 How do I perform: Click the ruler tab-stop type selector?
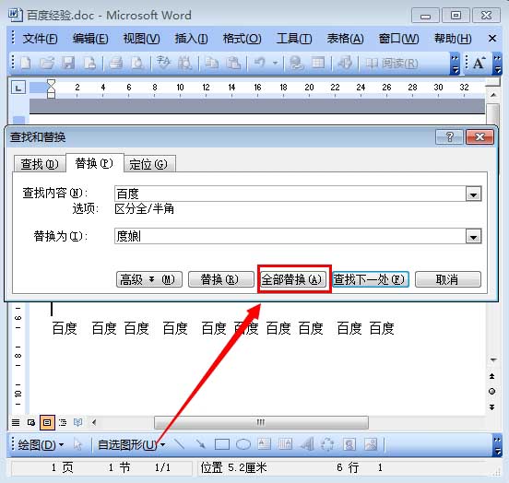point(18,88)
